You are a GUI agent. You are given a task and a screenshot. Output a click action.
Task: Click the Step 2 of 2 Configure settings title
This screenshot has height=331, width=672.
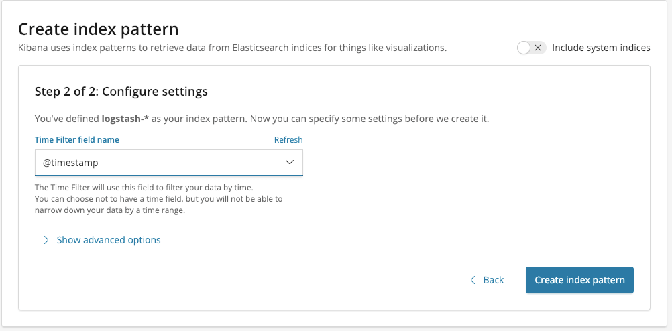coord(121,91)
